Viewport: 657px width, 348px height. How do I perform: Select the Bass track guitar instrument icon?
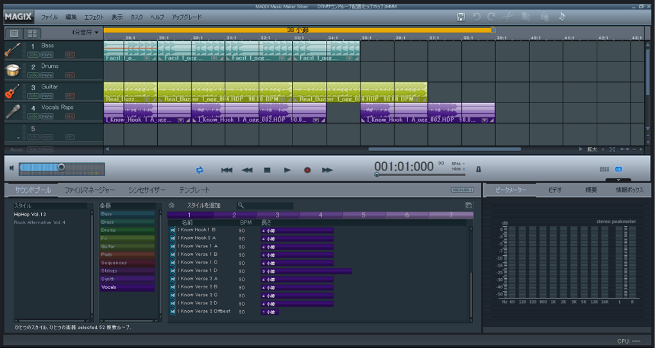point(13,50)
